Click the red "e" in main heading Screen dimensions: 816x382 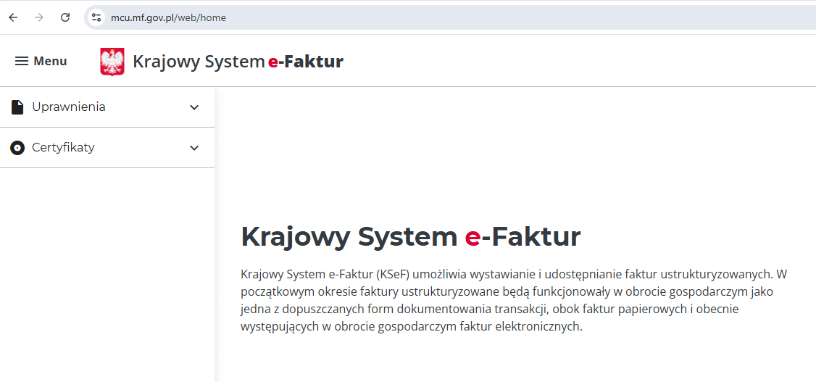pyautogui.click(x=472, y=238)
